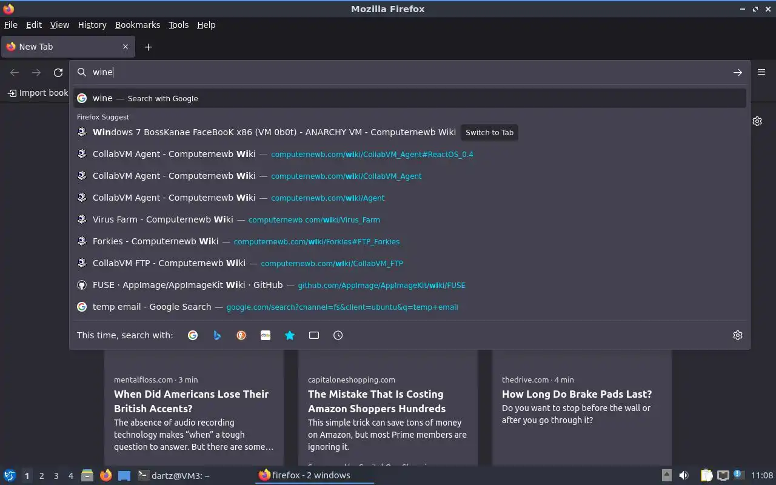Click the blue show desktop taskbar icon

click(x=124, y=475)
